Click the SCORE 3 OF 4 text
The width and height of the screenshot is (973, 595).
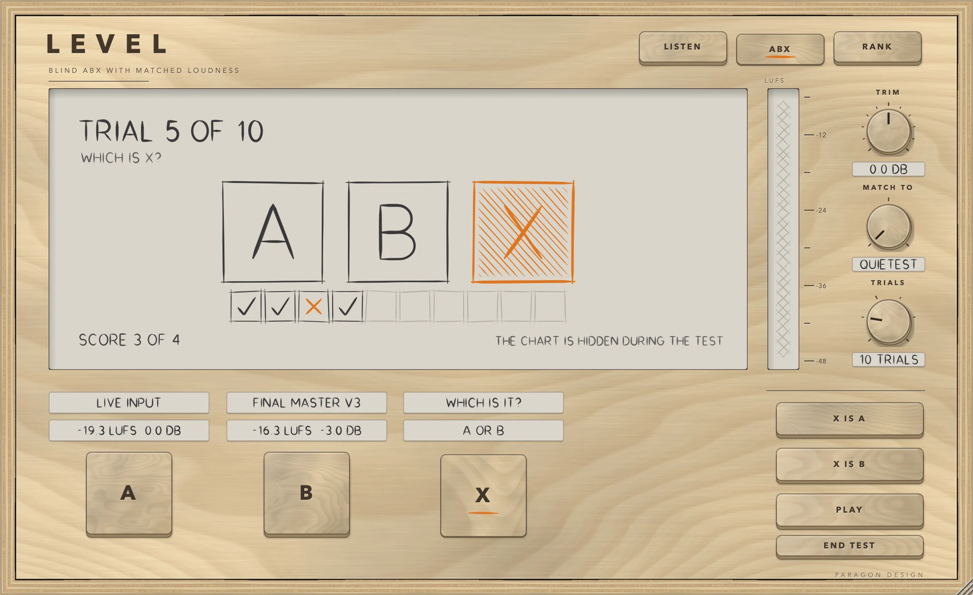coord(129,340)
